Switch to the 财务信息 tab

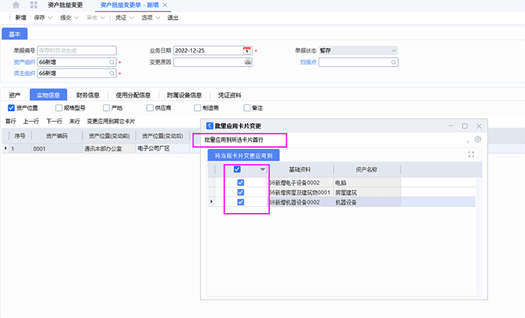coord(88,95)
